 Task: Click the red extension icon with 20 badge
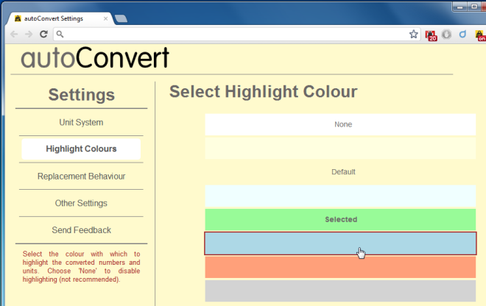(x=431, y=34)
